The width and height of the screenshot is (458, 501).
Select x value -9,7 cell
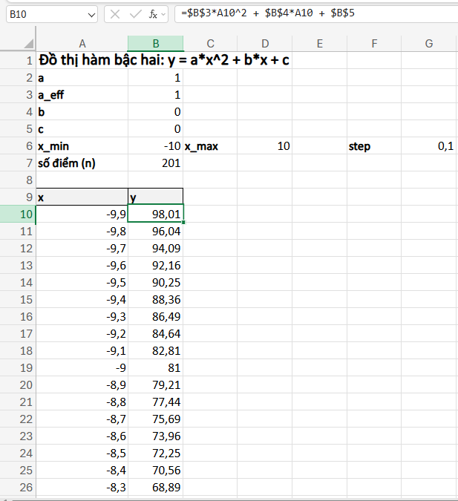(82, 248)
